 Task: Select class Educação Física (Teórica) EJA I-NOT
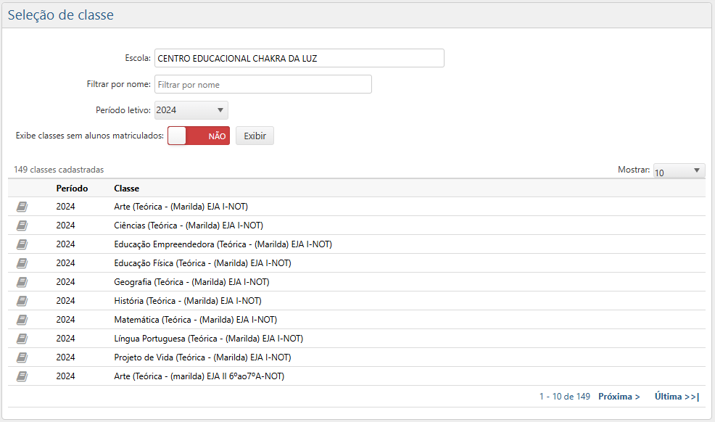[x=202, y=263]
